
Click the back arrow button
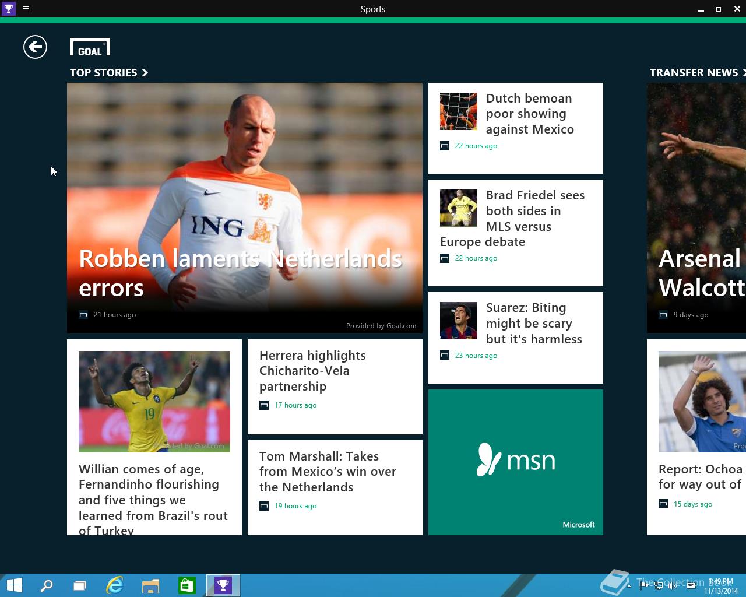(x=35, y=47)
